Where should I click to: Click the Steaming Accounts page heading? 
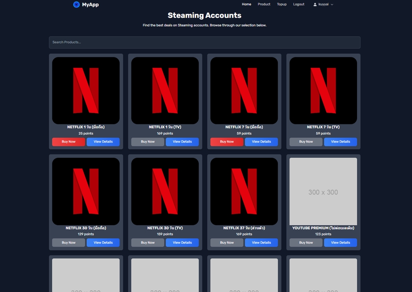click(204, 15)
